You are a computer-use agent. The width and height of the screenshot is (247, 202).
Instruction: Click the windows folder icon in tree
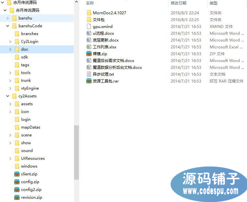tap(17, 166)
